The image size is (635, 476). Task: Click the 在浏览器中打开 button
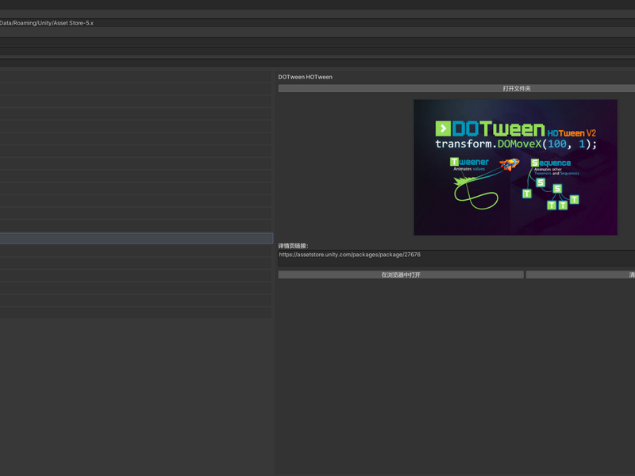401,274
